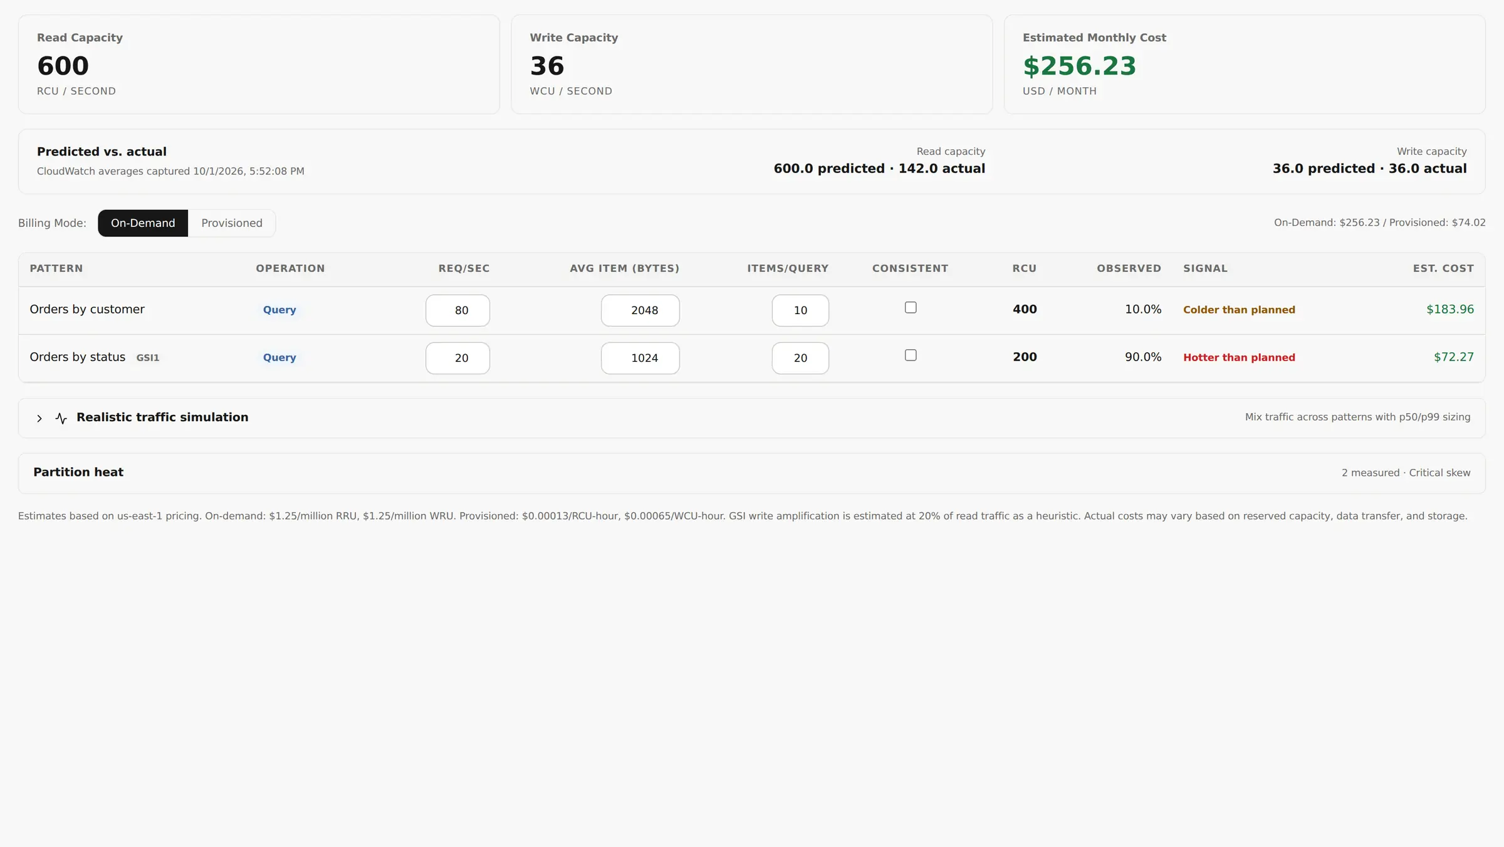Click the SIGNAL column header

click(1205, 268)
